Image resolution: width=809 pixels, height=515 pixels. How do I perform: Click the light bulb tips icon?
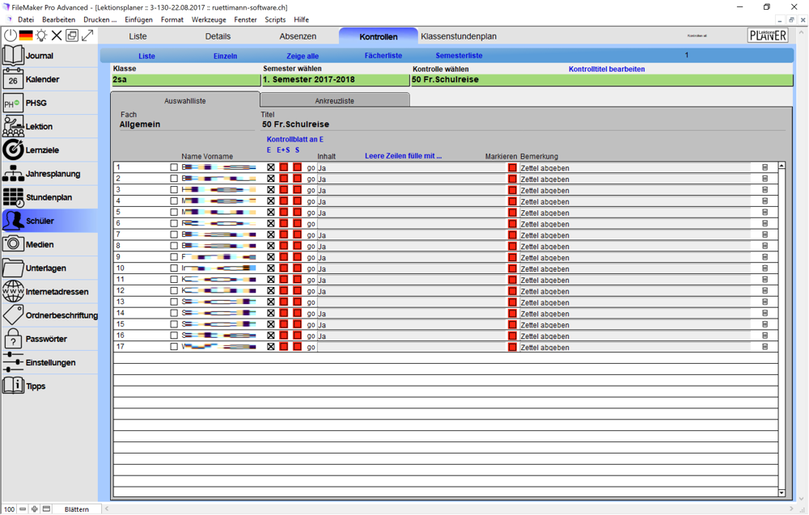click(x=41, y=36)
